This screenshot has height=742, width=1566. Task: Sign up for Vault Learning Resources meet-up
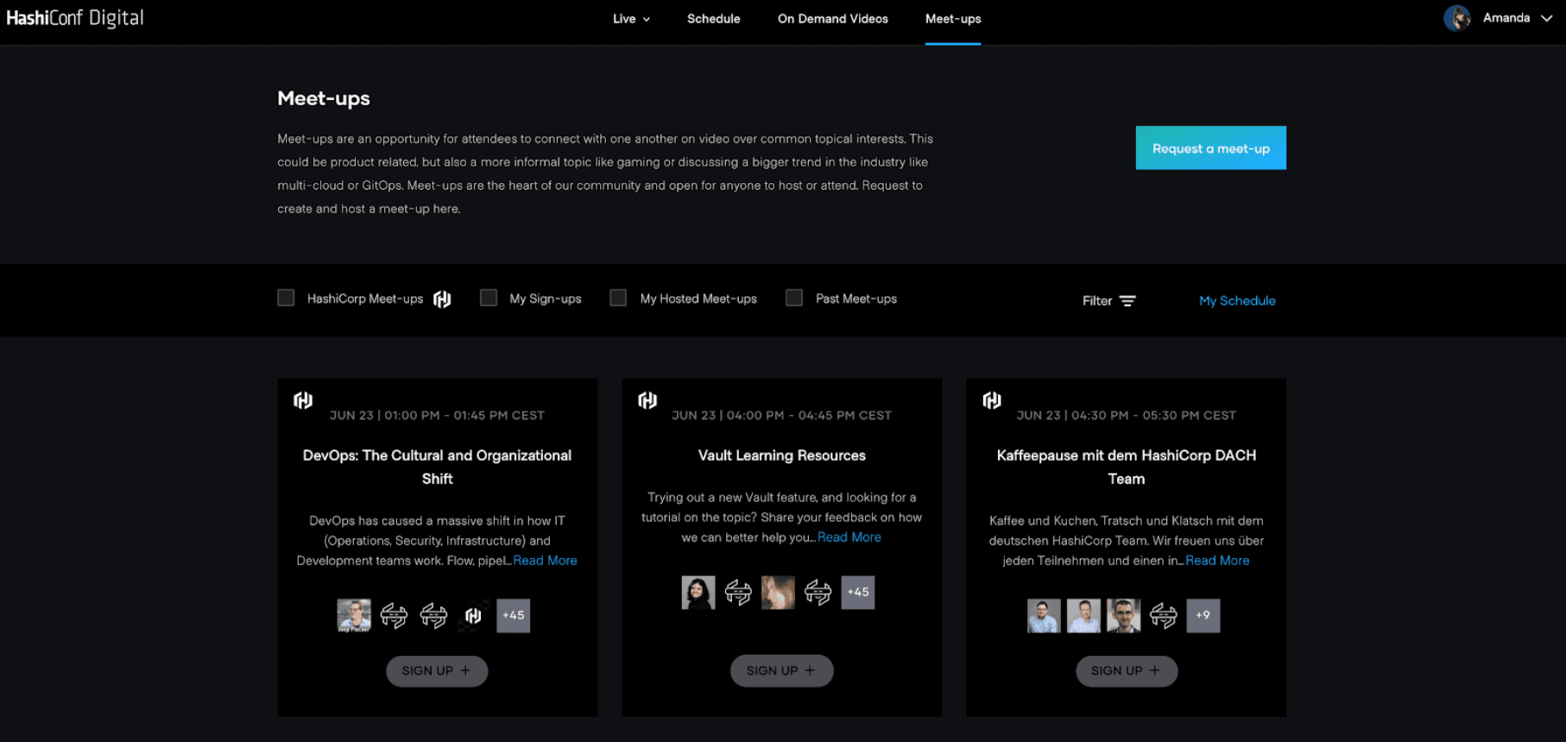[x=781, y=670]
